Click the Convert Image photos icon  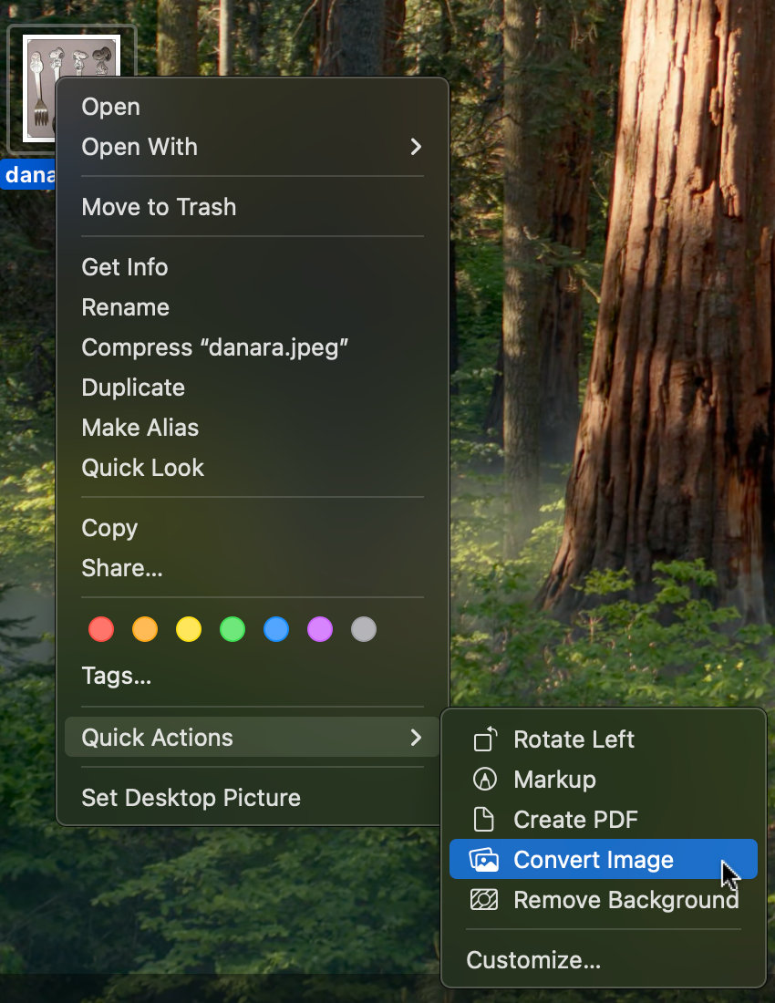[x=484, y=860]
